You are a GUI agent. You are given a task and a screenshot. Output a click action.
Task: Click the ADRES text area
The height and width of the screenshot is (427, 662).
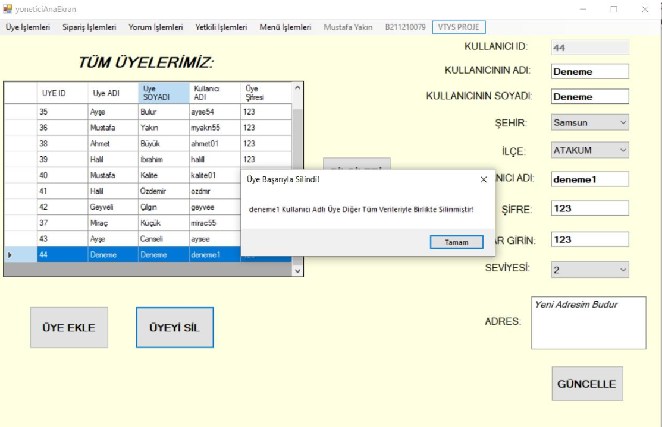588,322
